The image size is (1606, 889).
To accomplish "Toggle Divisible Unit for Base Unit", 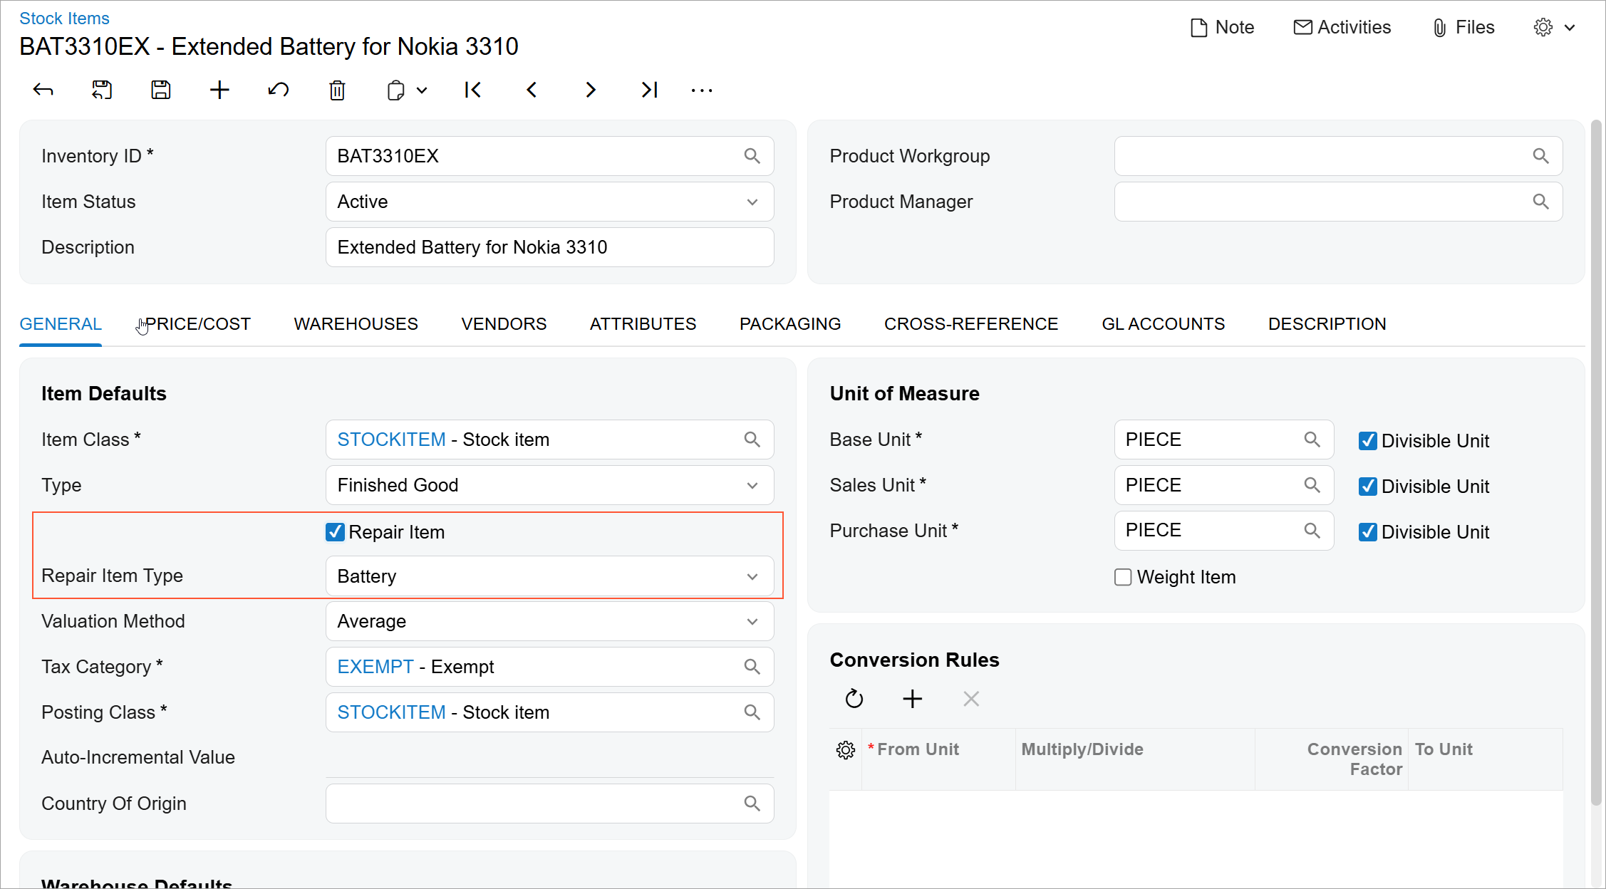I will click(x=1367, y=441).
